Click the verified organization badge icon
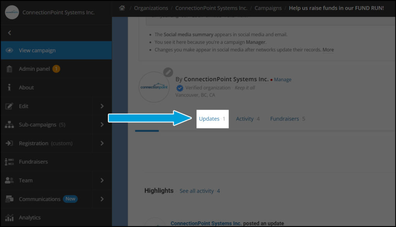This screenshot has height=227, width=396. (180, 88)
